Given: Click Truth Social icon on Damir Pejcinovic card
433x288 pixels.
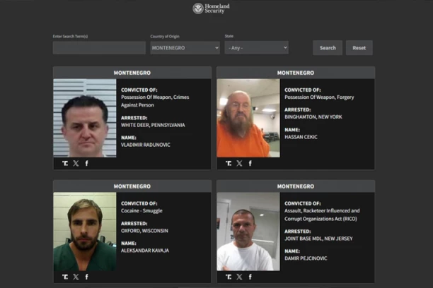Looking at the screenshot, I should [229, 277].
